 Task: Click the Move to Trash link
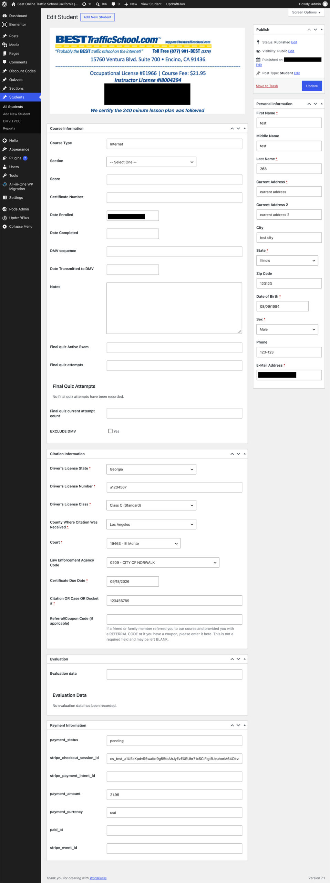tap(267, 86)
